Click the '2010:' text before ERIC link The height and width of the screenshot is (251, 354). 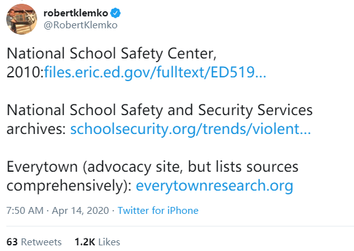(x=25, y=72)
